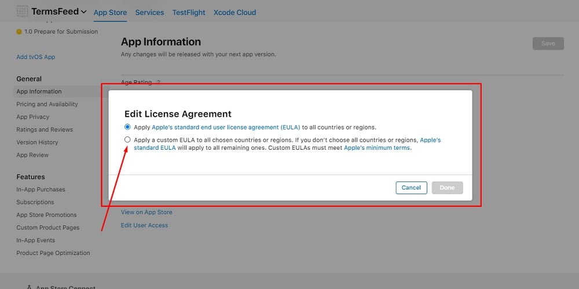Open Subscriptions in the sidebar
Image resolution: width=579 pixels, height=289 pixels.
pyautogui.click(x=35, y=202)
